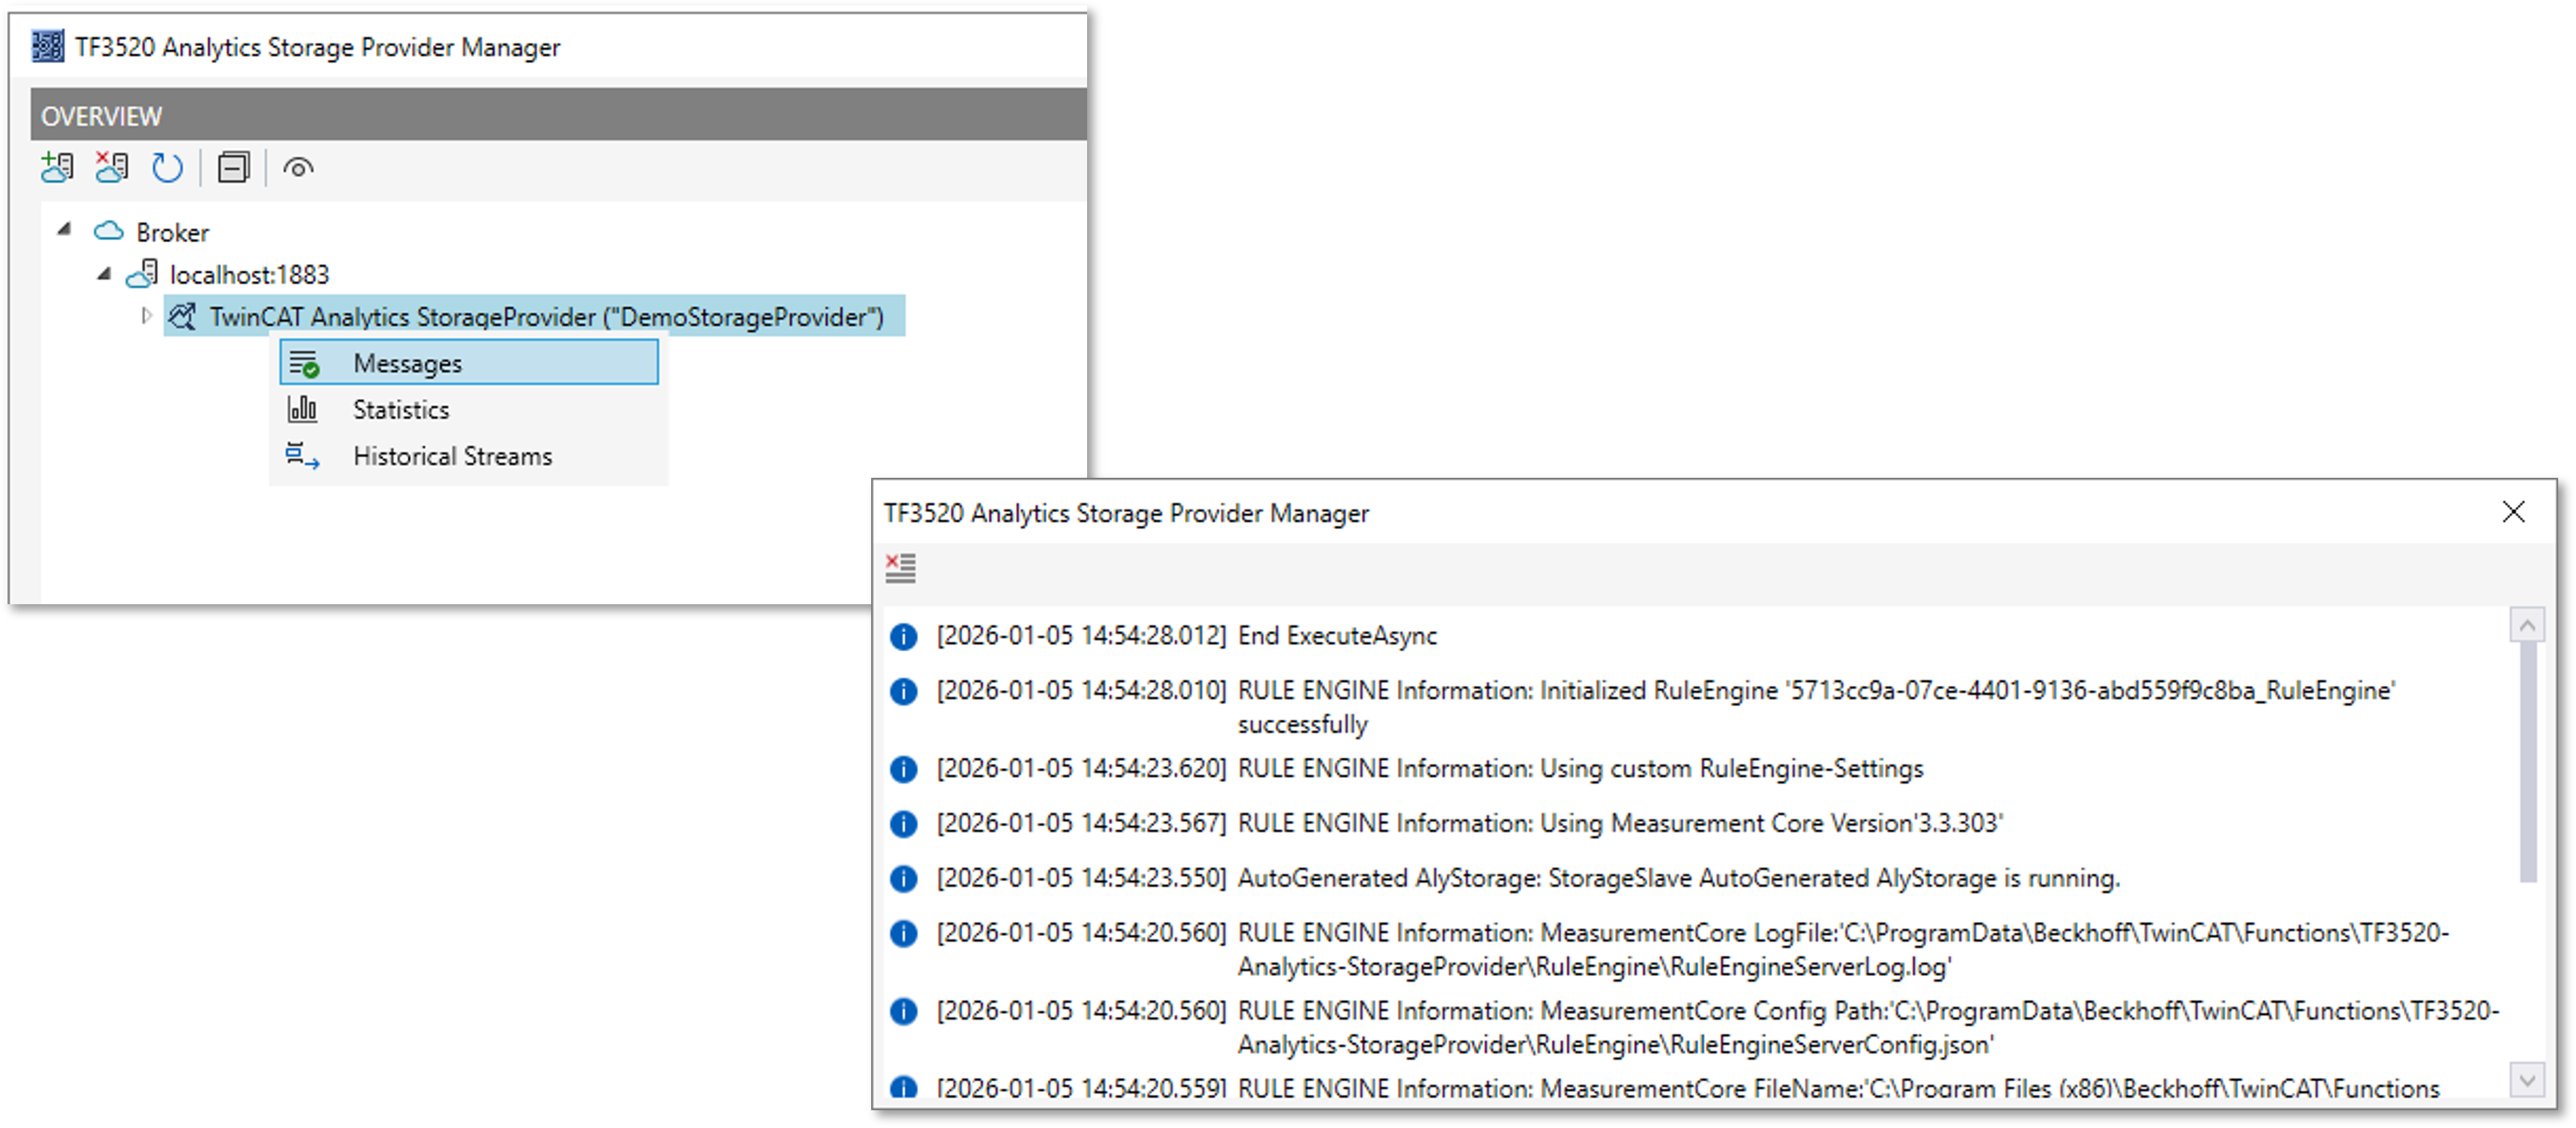
Task: Click info icon of 'AlyStorage is running' row
Action: click(x=903, y=879)
